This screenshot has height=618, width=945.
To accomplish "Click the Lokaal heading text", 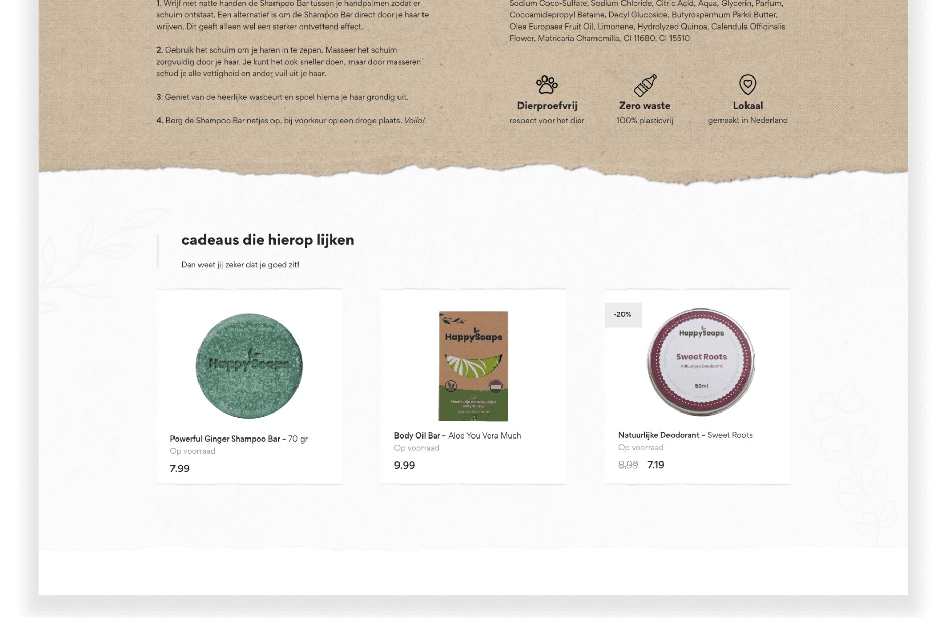I will click(748, 106).
